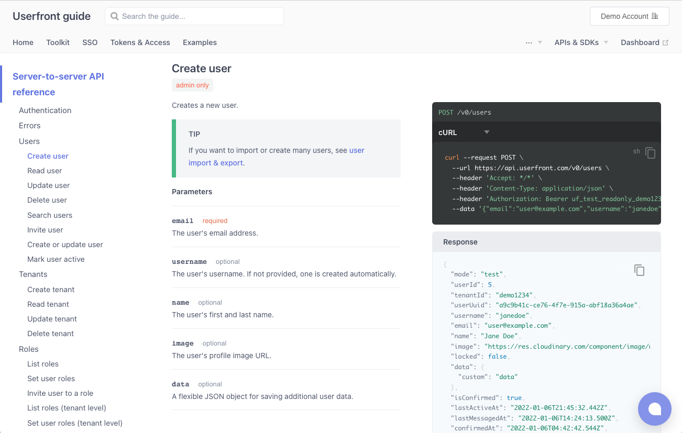Screen dimensions: 682x433
Task: Select "Create tenant" under Tenants
Action: tap(51, 290)
